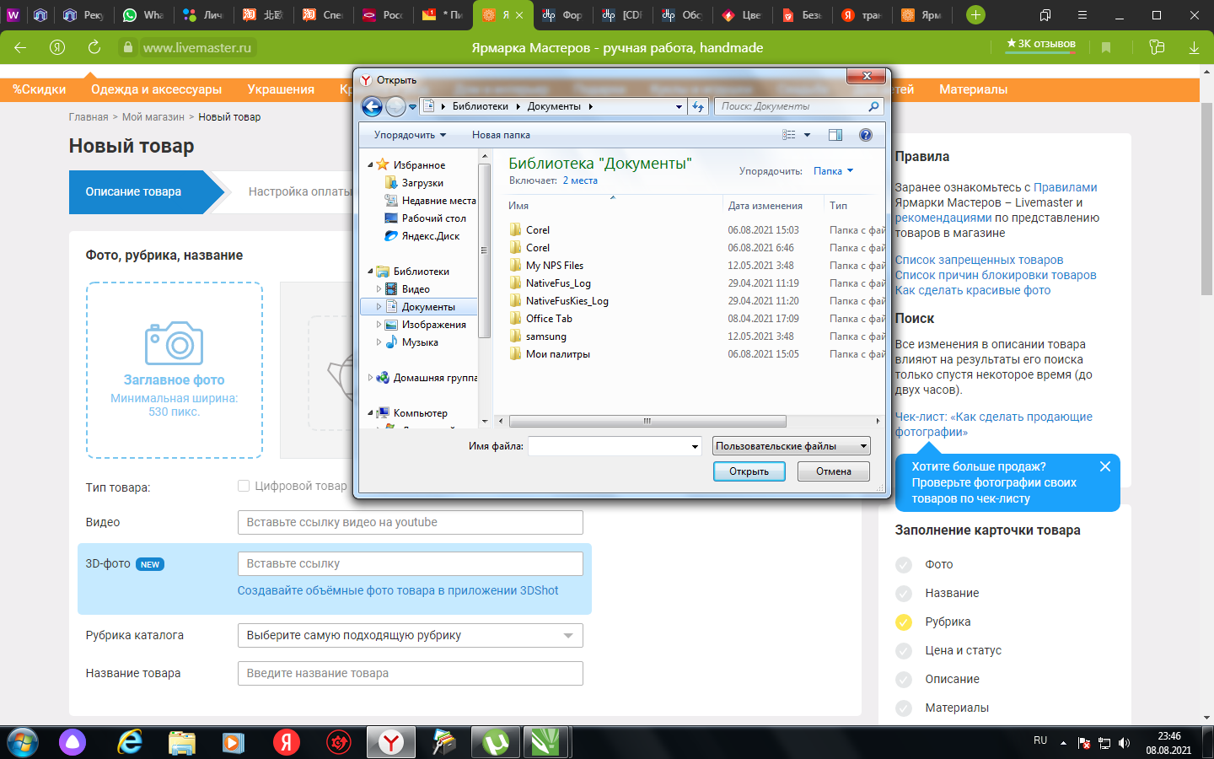
Task: Open browser downloads arrow icon
Action: 1194,48
